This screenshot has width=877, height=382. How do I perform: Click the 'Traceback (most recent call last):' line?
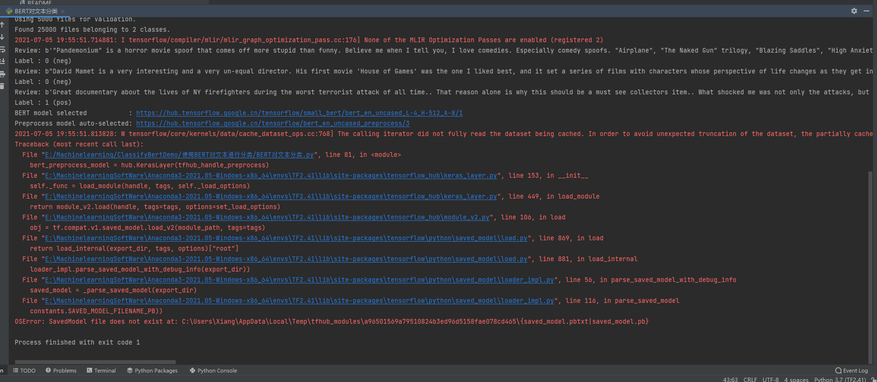pos(79,144)
